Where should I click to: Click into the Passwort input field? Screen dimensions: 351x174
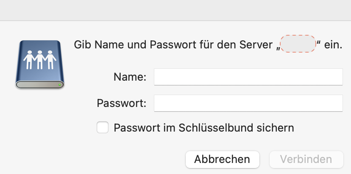coord(248,103)
